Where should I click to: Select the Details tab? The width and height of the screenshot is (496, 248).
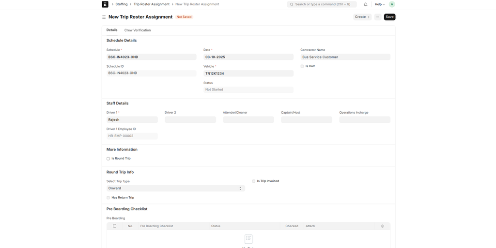(112, 30)
